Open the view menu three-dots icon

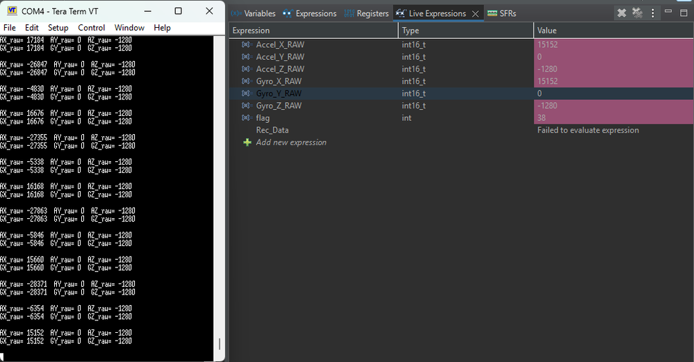653,13
